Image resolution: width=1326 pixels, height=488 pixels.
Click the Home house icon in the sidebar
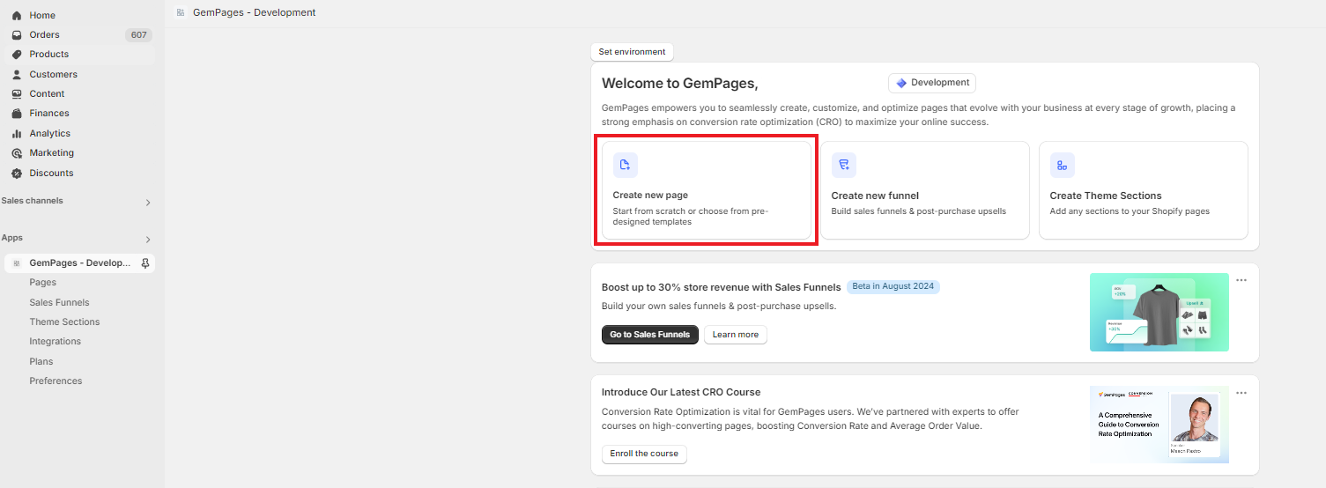tap(16, 16)
